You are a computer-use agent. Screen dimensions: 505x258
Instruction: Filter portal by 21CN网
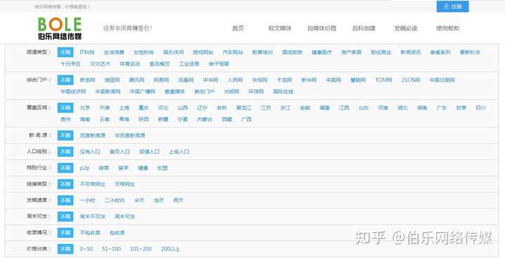(x=410, y=80)
